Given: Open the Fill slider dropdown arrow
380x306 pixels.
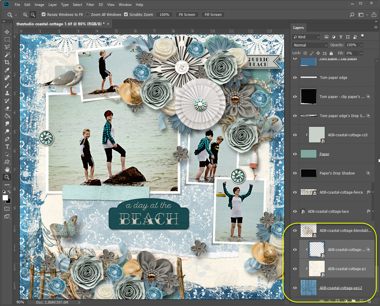Looking at the screenshot, I should point(361,53).
